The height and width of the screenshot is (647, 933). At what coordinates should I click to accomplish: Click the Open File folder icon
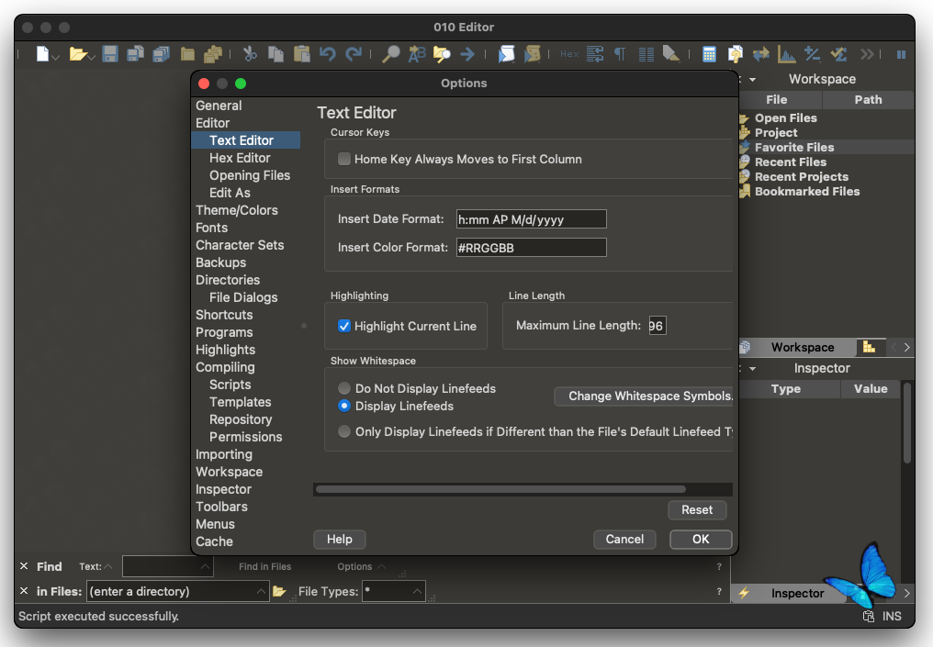(x=77, y=54)
